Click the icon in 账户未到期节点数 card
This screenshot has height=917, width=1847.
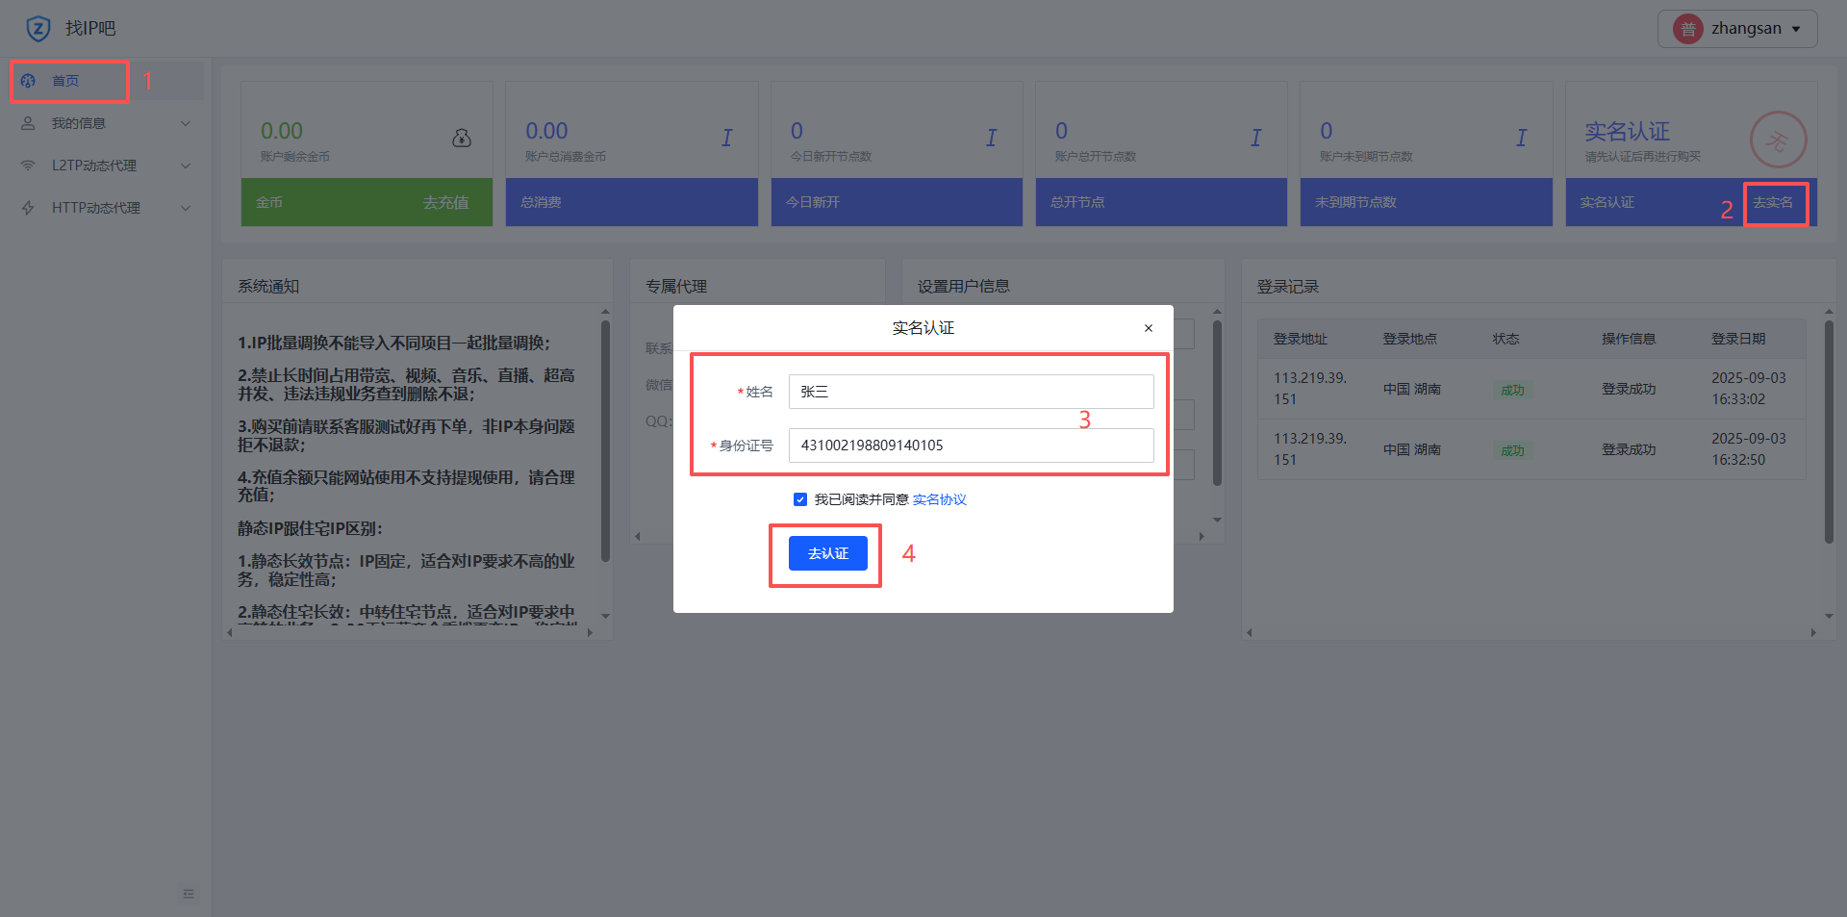1522,138
